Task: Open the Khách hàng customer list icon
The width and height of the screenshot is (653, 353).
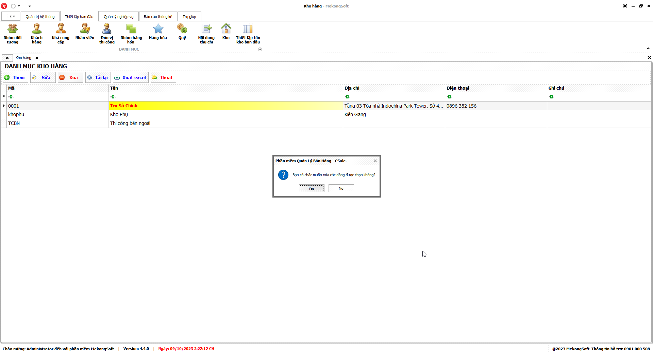Action: 37,34
